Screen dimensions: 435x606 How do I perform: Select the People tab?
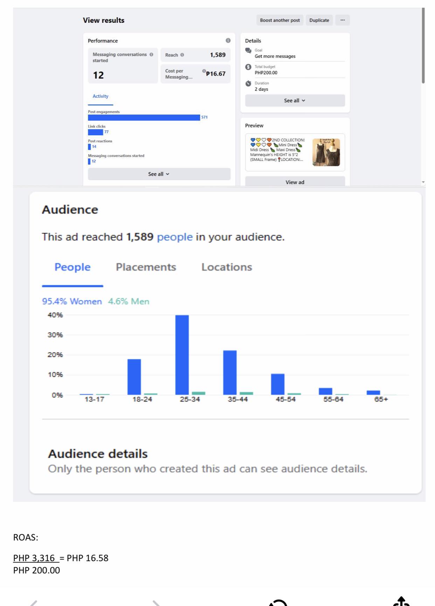(x=72, y=267)
